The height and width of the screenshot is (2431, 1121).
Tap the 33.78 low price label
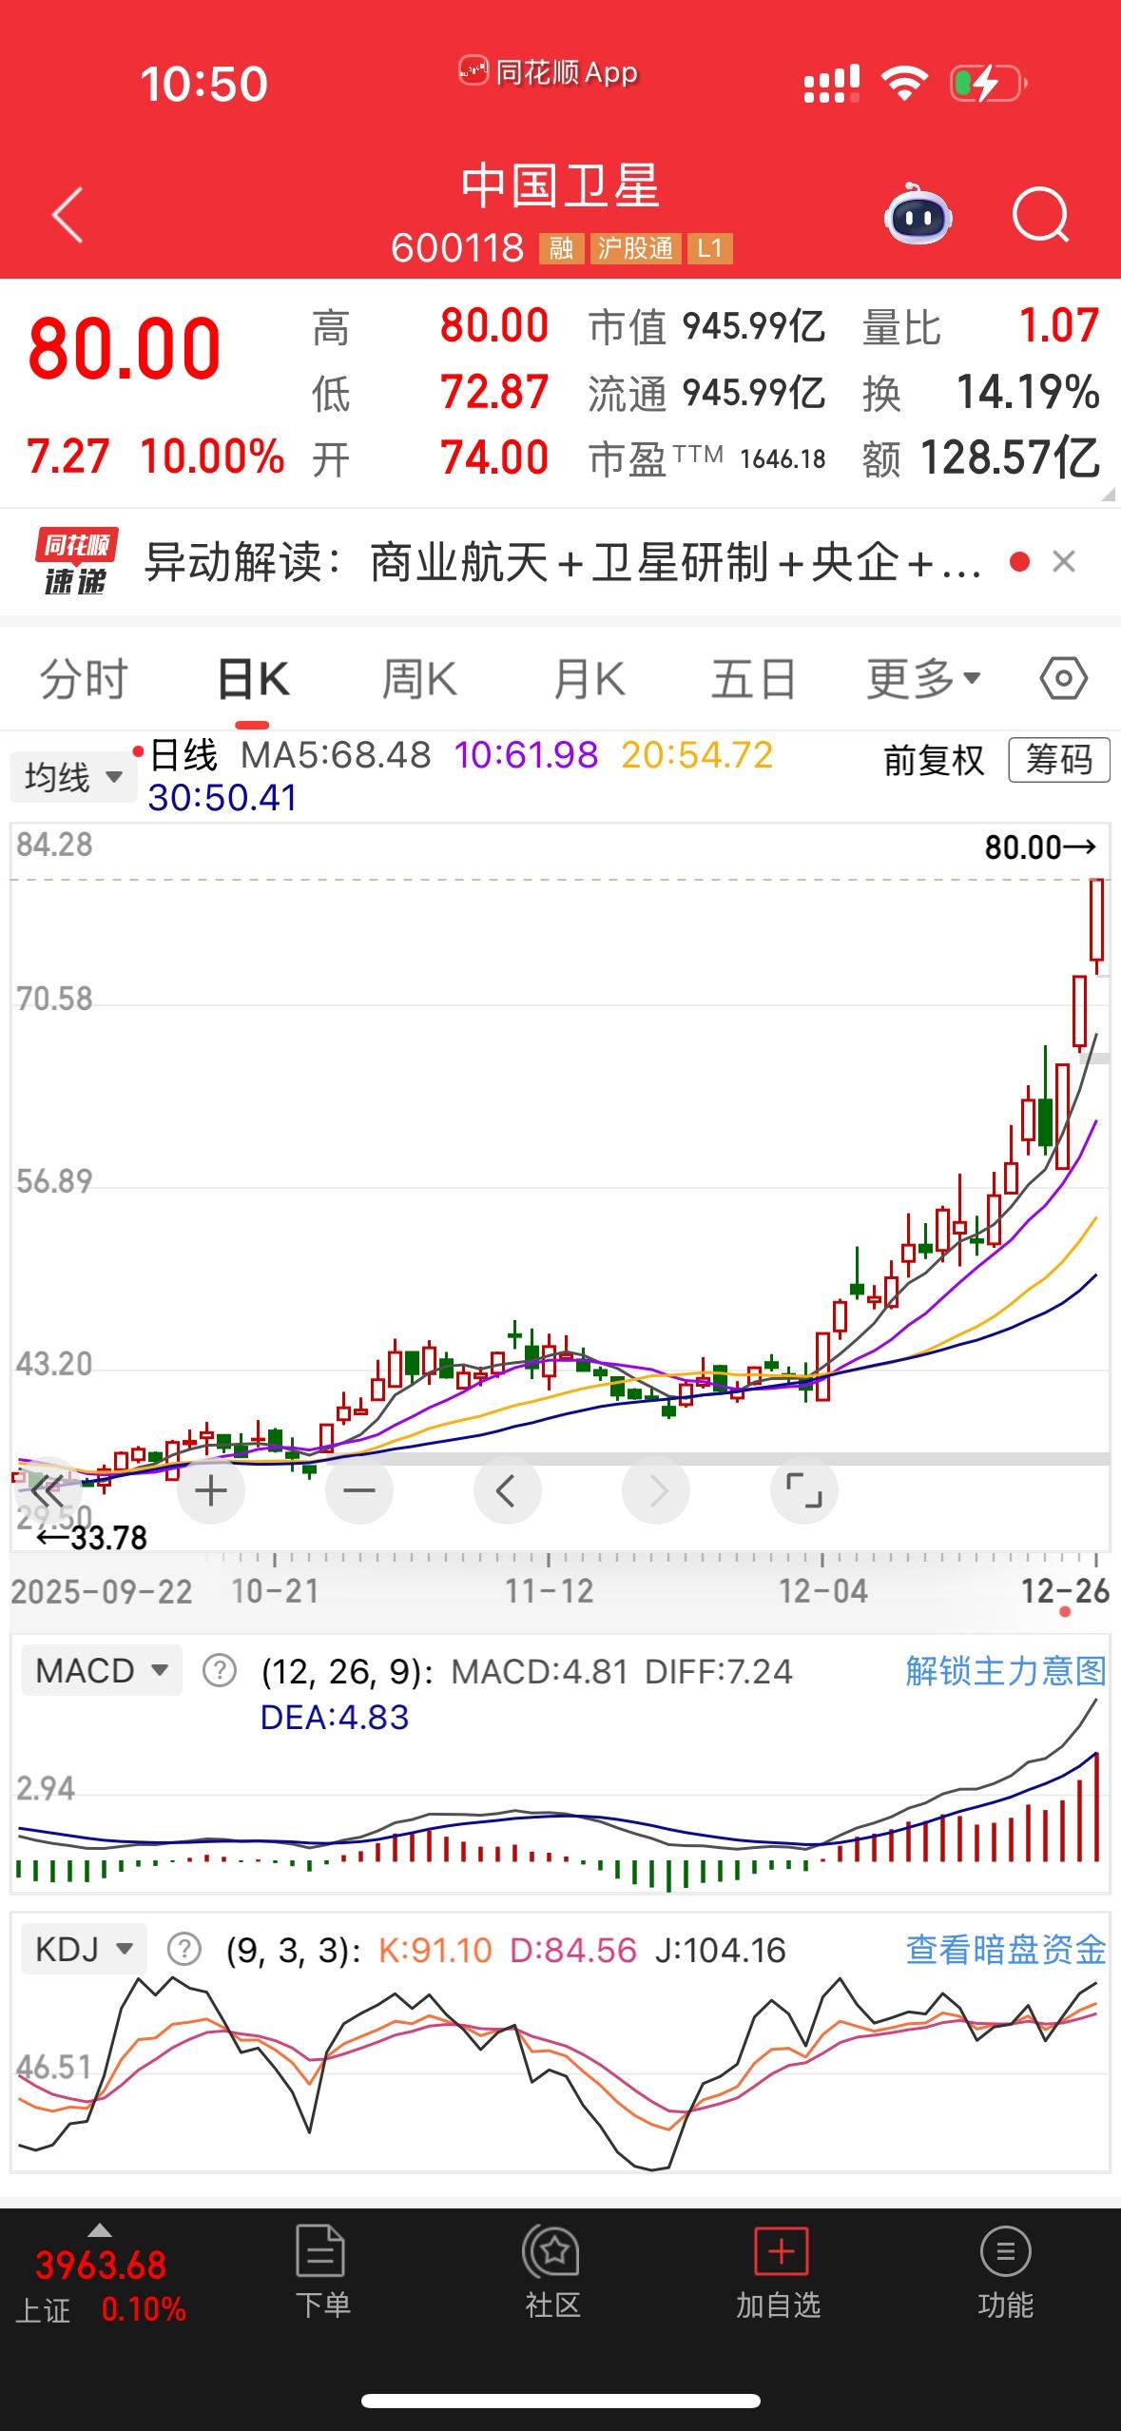(x=92, y=1537)
